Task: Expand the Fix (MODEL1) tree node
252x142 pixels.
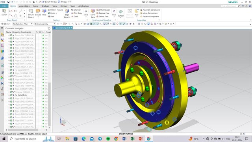Action: pos(9,95)
